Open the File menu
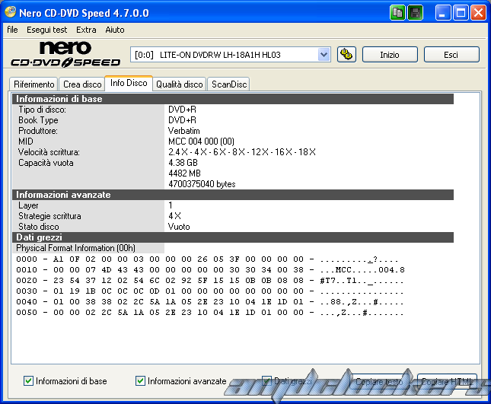 (x=12, y=30)
